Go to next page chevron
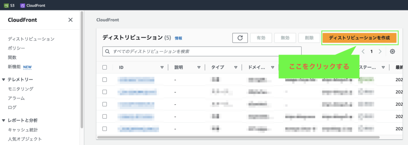 coord(380,51)
